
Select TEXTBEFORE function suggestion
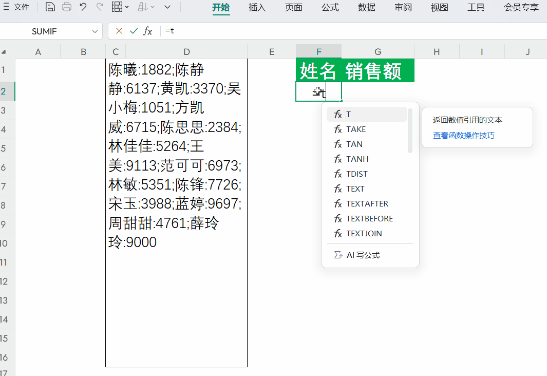click(369, 219)
